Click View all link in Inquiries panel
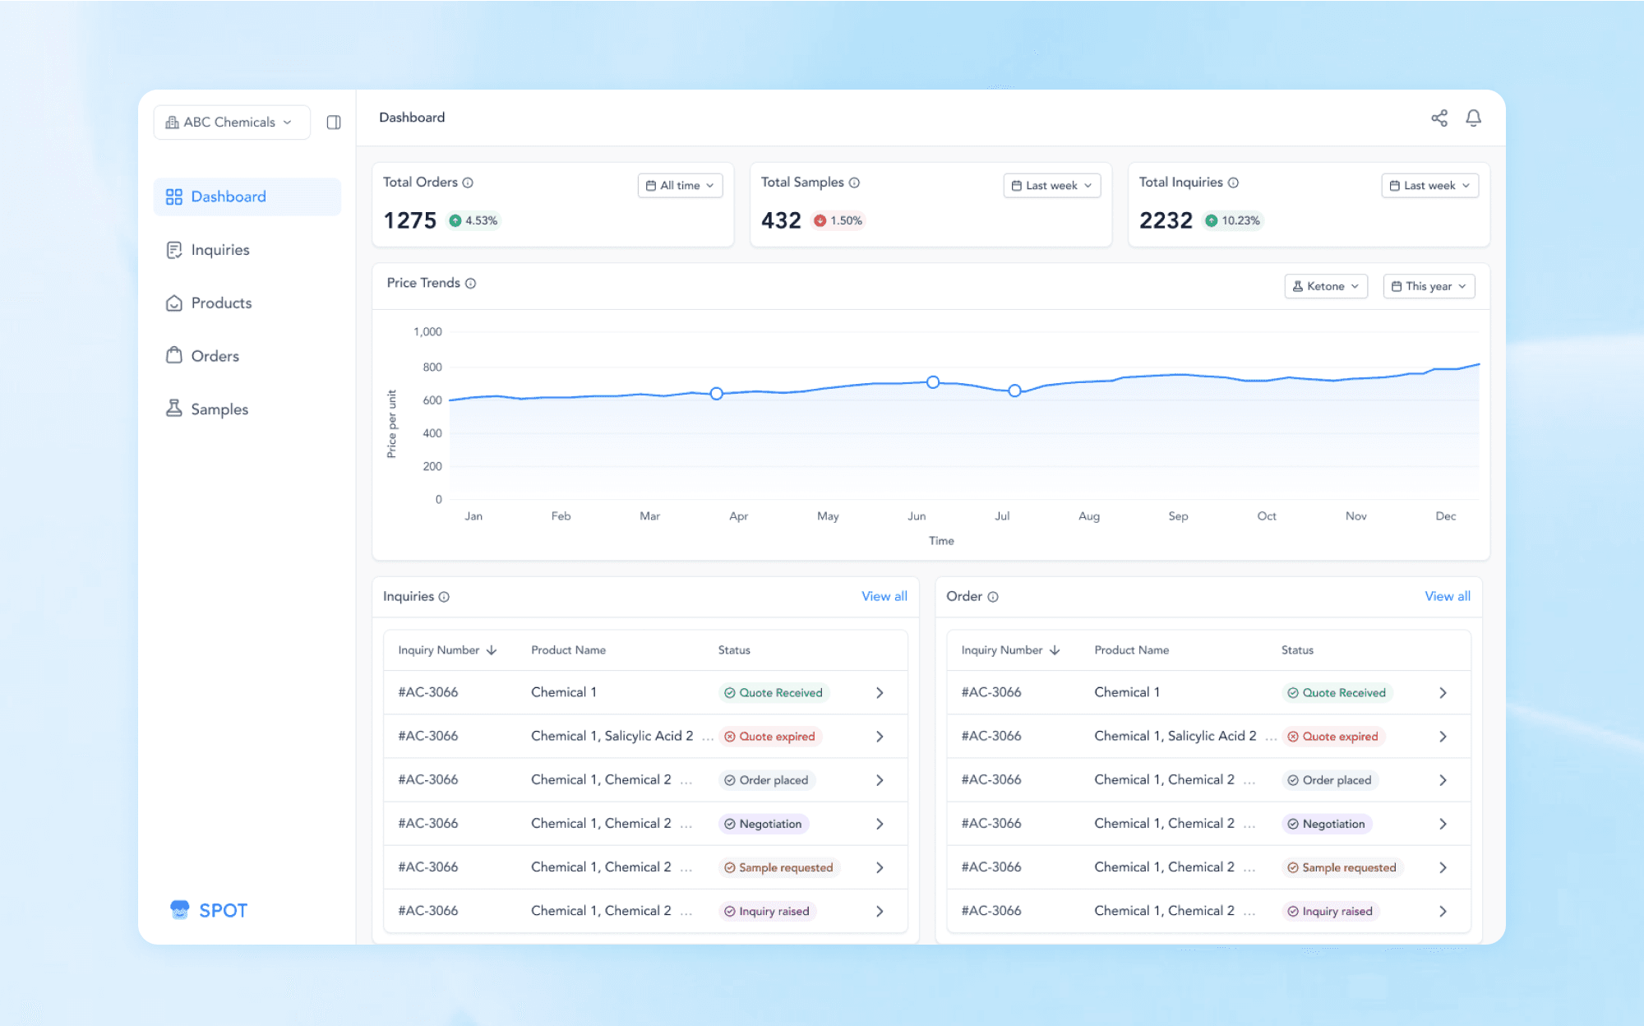1644x1026 pixels. pyautogui.click(x=884, y=596)
